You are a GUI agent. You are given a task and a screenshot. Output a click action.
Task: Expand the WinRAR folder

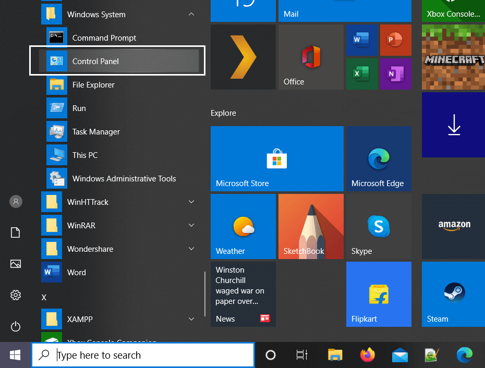(x=191, y=225)
